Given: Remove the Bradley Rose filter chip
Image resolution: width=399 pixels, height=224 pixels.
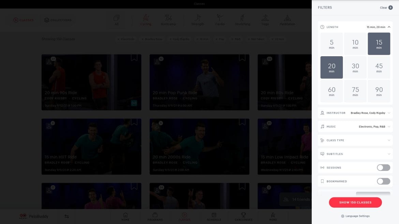Looking at the screenshot, I should click(x=143, y=39).
